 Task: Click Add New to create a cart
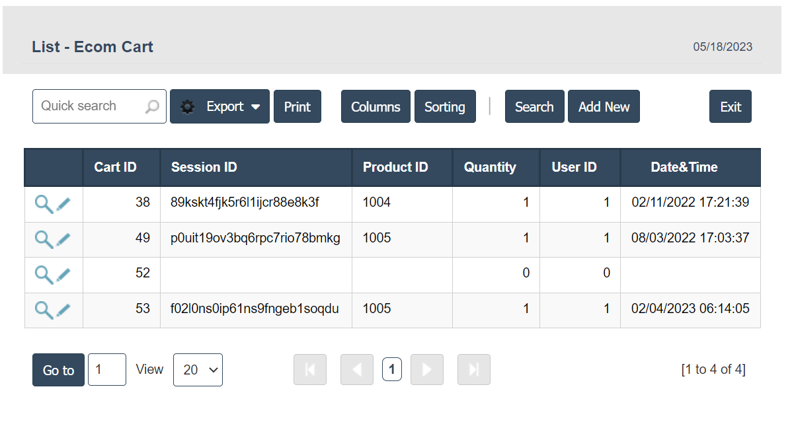click(x=604, y=106)
